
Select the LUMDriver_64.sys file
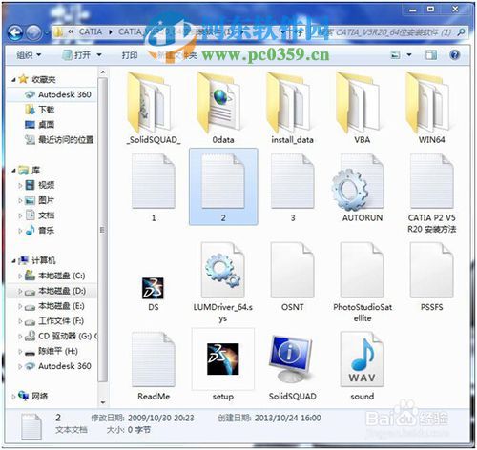coord(223,282)
